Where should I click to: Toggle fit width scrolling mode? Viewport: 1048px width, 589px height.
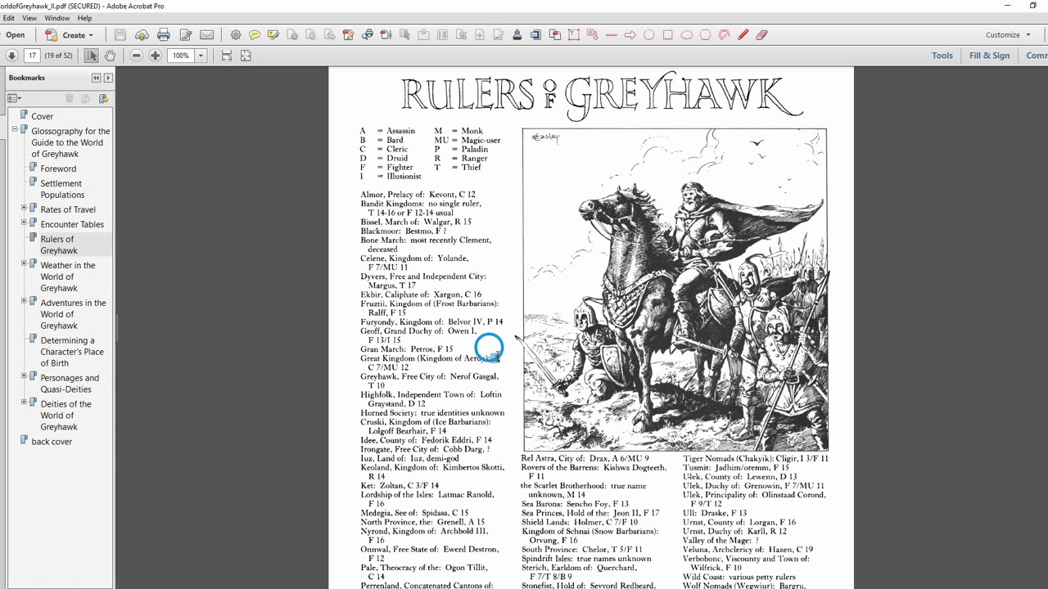227,56
